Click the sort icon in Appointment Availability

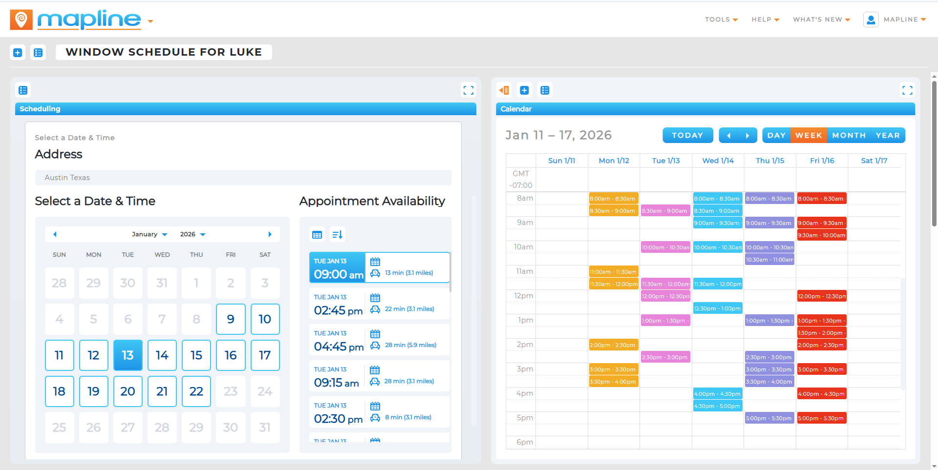tap(337, 235)
